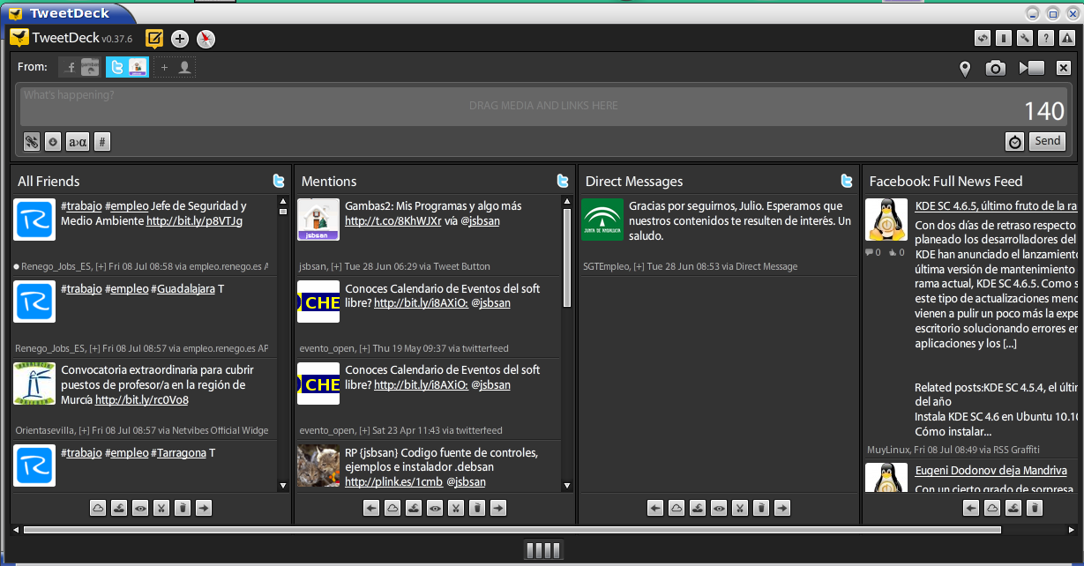
Task: Close the compose panel
Action: point(1064,68)
